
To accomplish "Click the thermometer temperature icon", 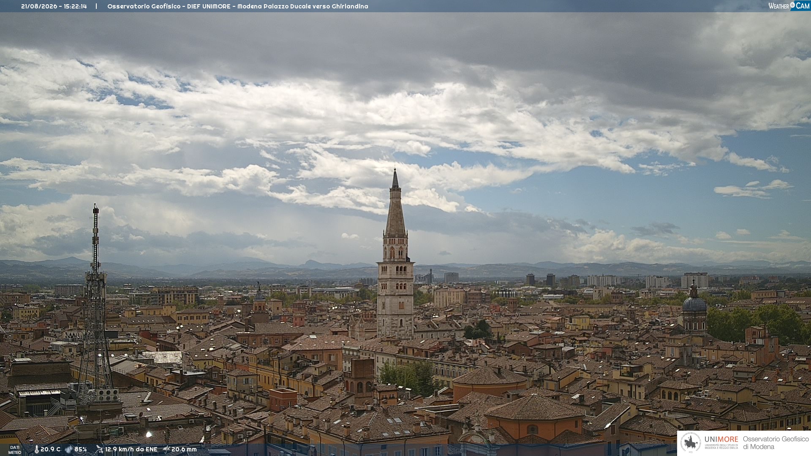I will coord(36,449).
